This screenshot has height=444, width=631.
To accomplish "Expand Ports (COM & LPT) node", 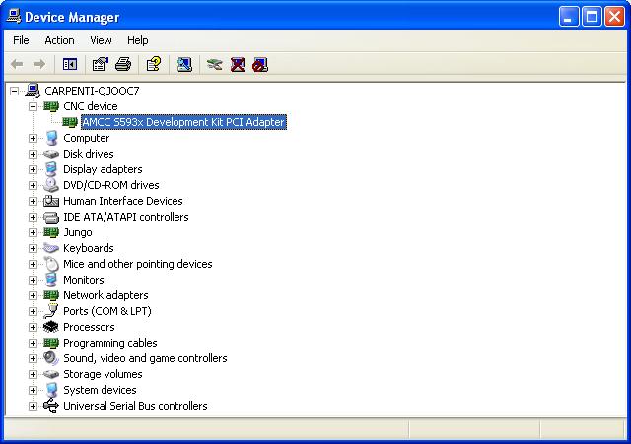I will (33, 311).
